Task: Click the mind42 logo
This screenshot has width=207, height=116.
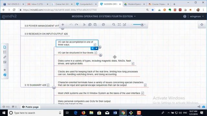Action: pos(9,16)
